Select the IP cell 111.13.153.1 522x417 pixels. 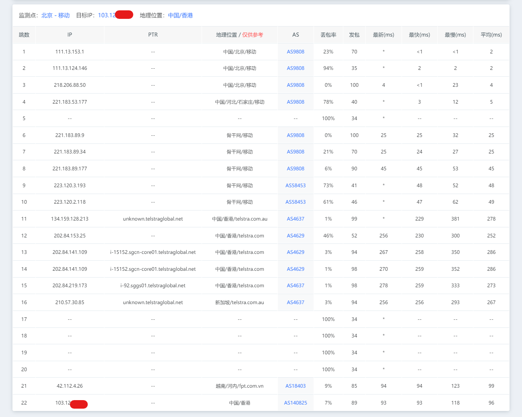coord(70,52)
